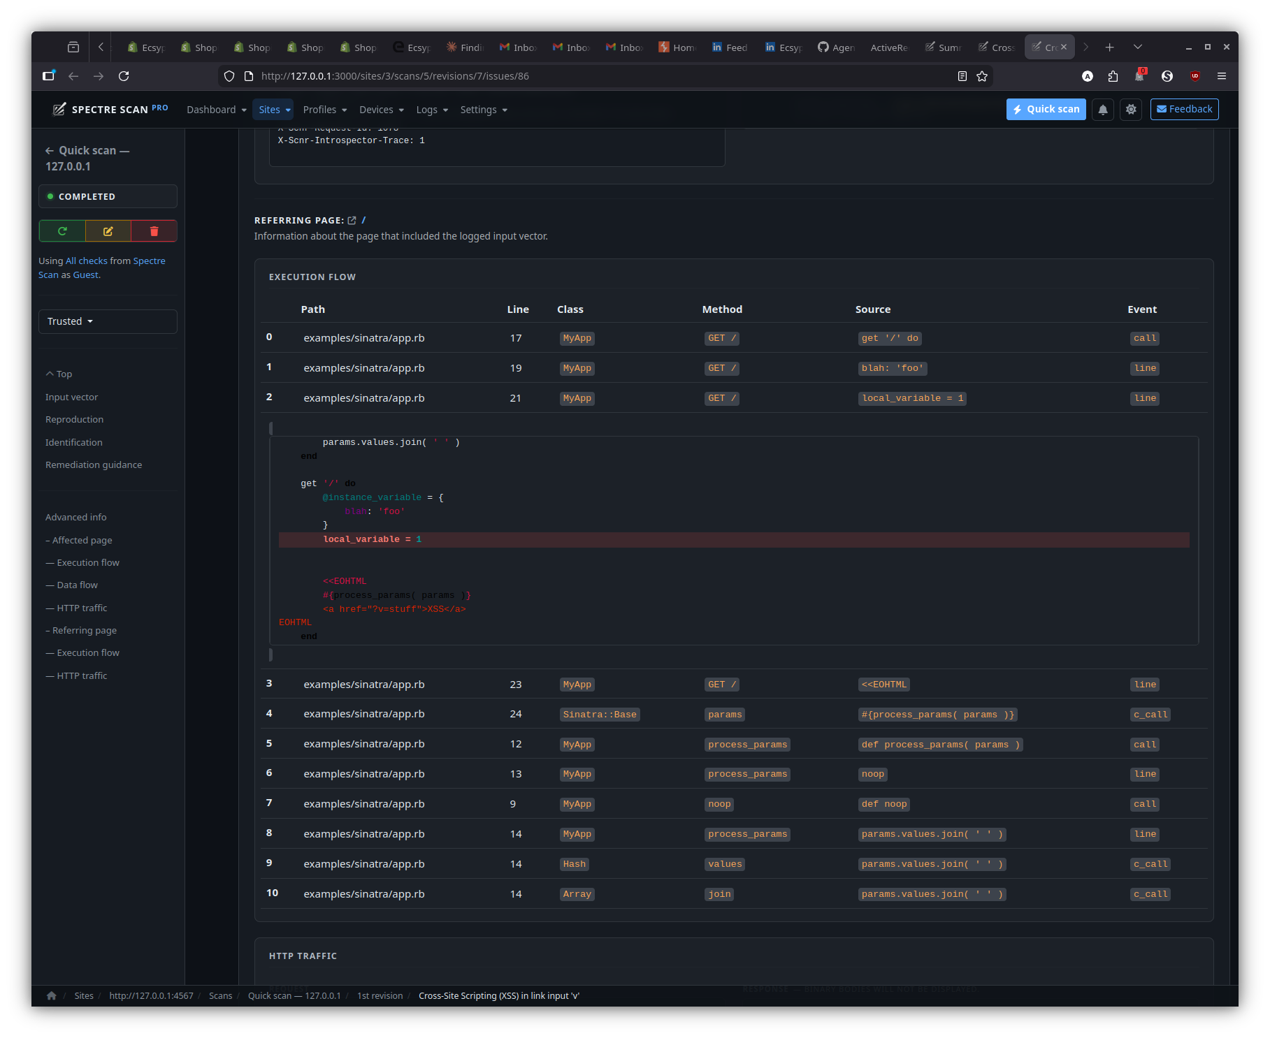Open the Sites dropdown menu
Viewport: 1270px width, 1038px height.
[x=274, y=110]
